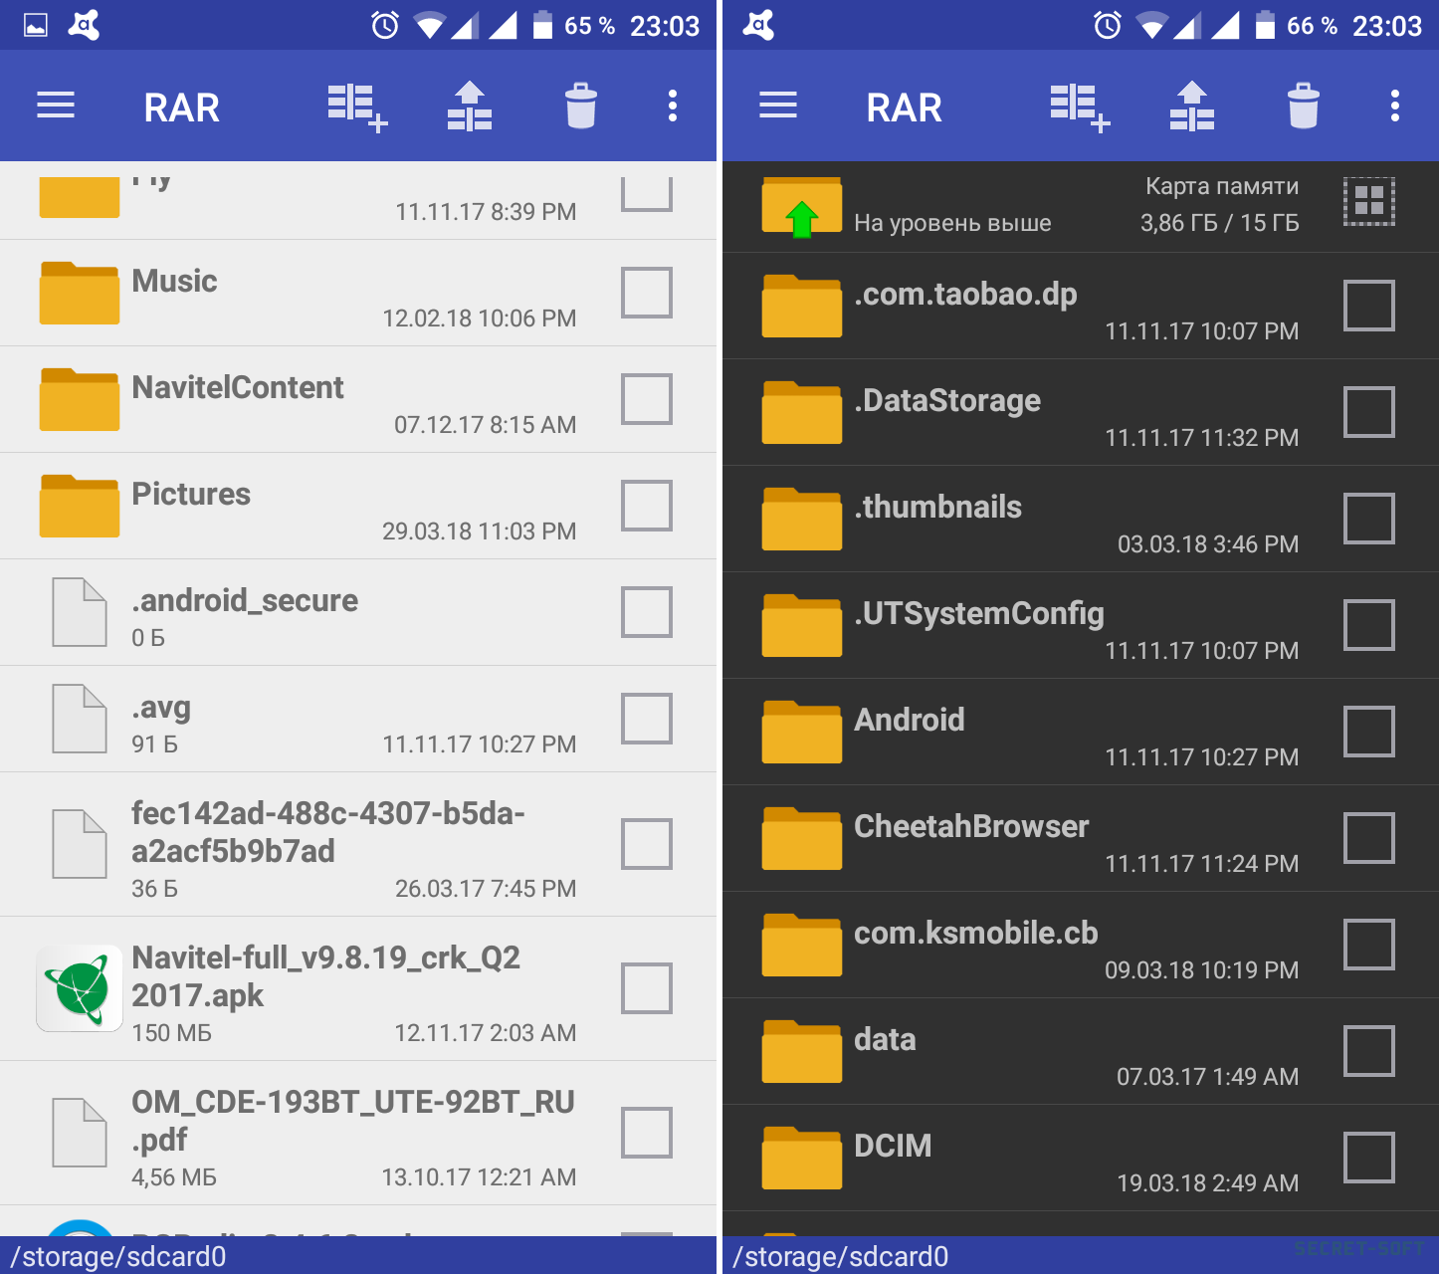Tap the image notification icon in left status bar
The image size is (1440, 1274).
coord(36,25)
